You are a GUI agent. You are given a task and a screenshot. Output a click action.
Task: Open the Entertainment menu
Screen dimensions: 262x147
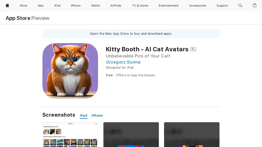click(169, 6)
